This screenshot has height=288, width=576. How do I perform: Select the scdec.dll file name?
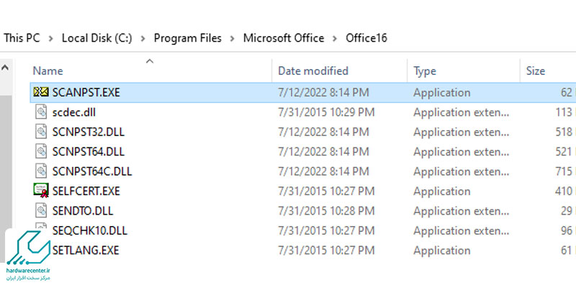tap(74, 112)
